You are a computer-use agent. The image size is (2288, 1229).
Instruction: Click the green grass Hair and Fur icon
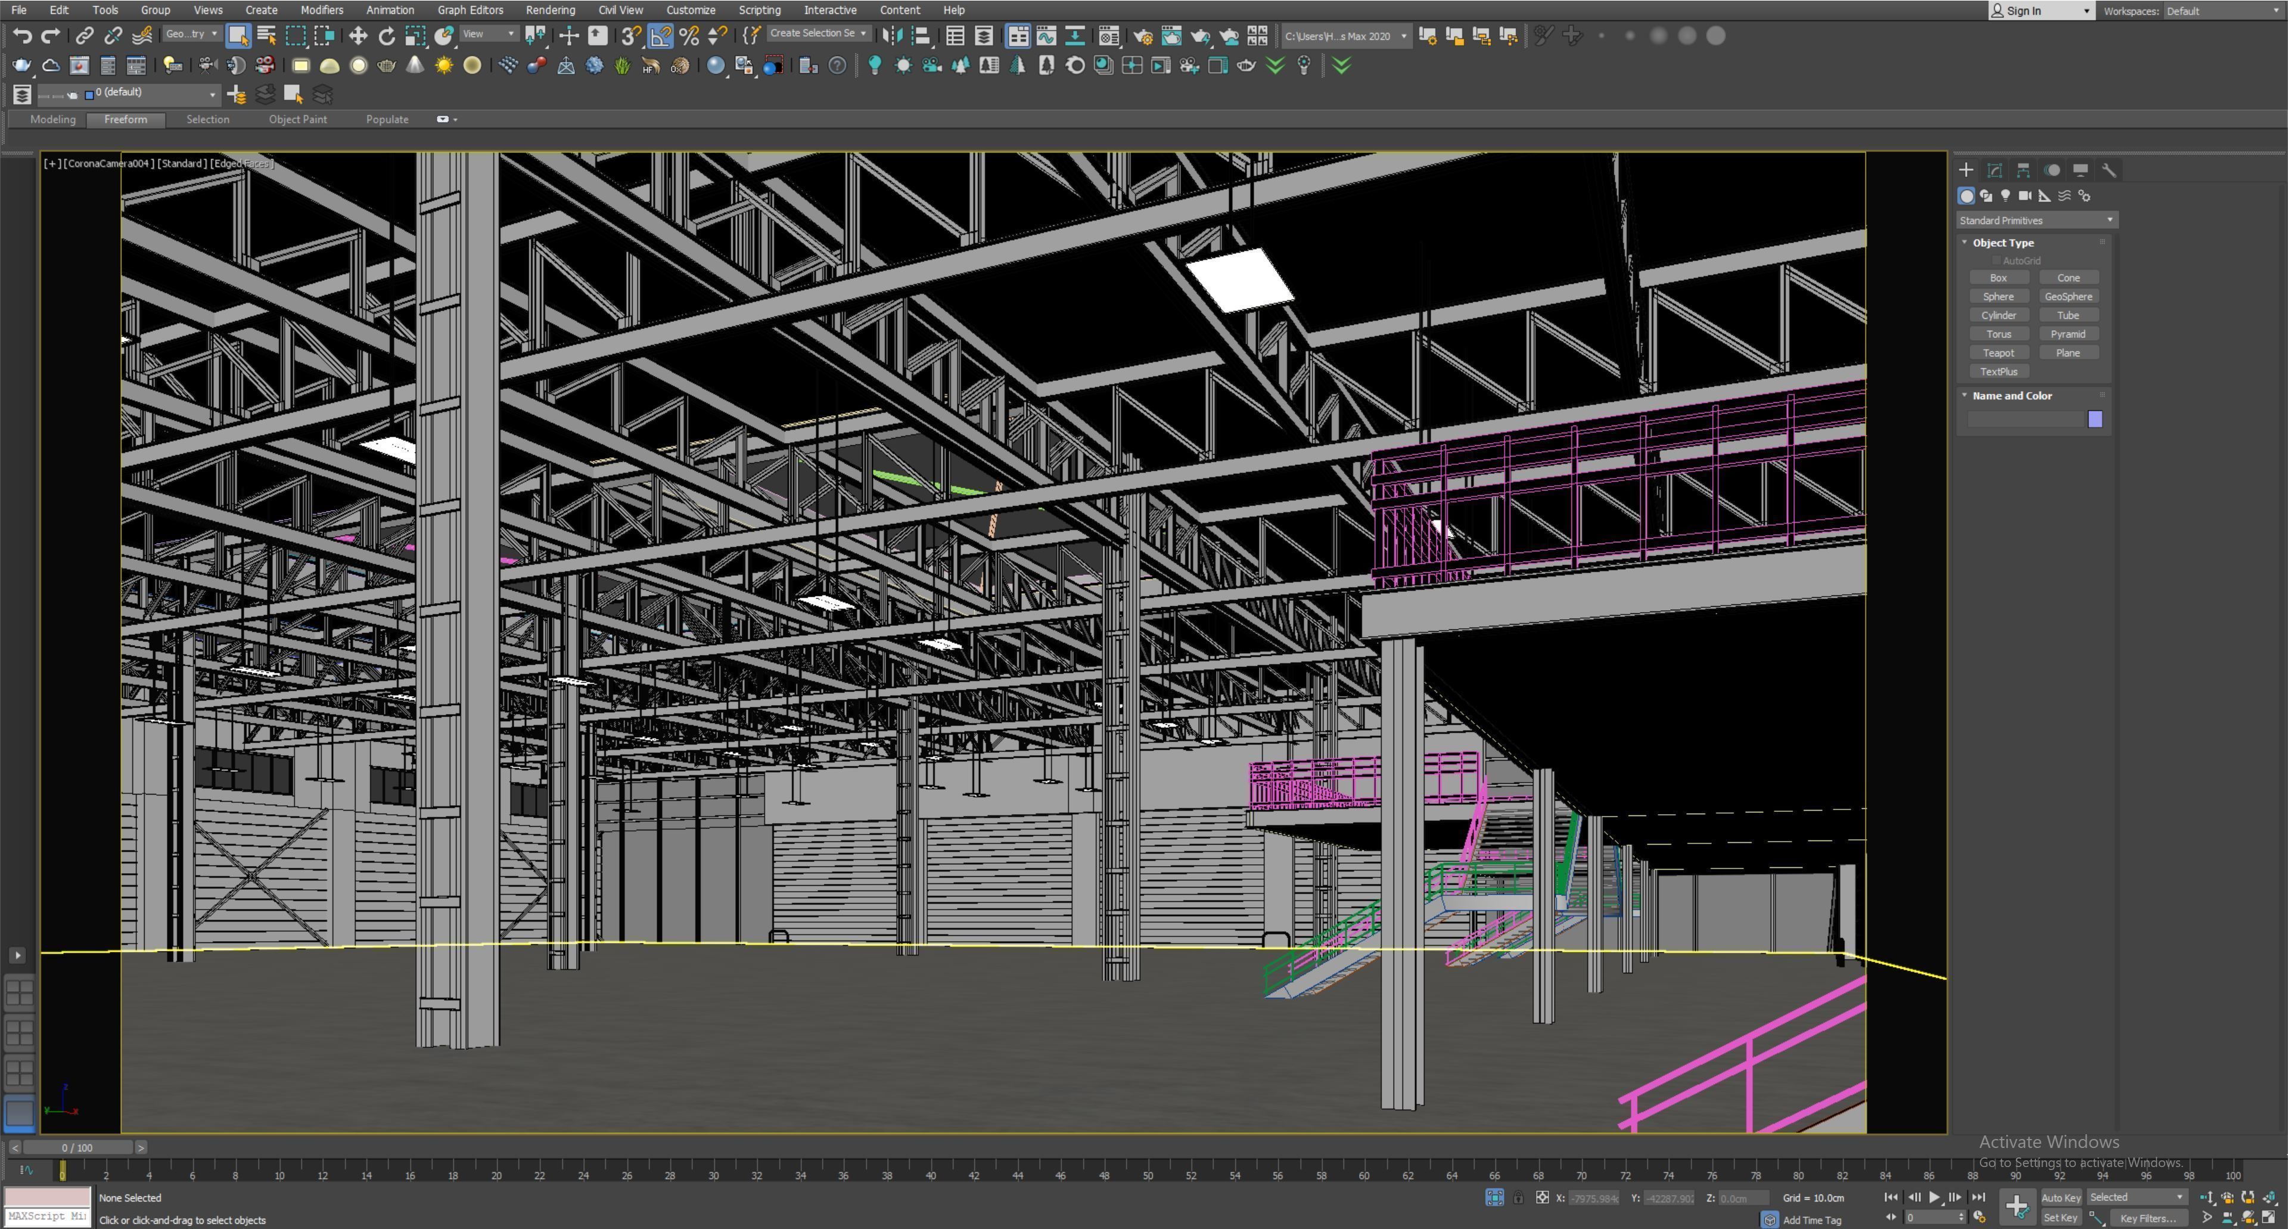[623, 66]
